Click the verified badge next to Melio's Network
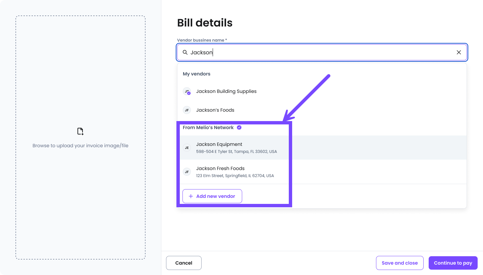Screen dimensions: 483x275 coord(239,127)
